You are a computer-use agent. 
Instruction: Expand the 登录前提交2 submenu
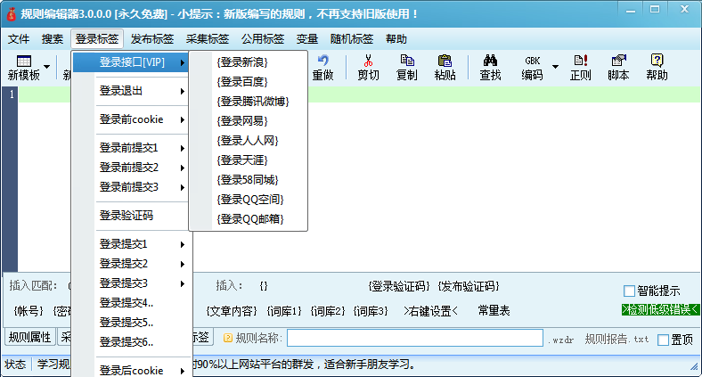tap(131, 168)
